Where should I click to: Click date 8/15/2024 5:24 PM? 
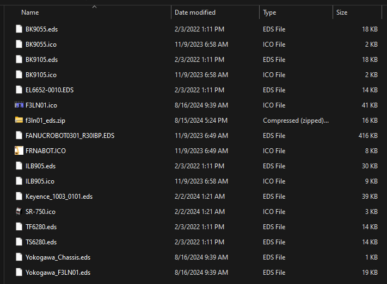coord(201,121)
